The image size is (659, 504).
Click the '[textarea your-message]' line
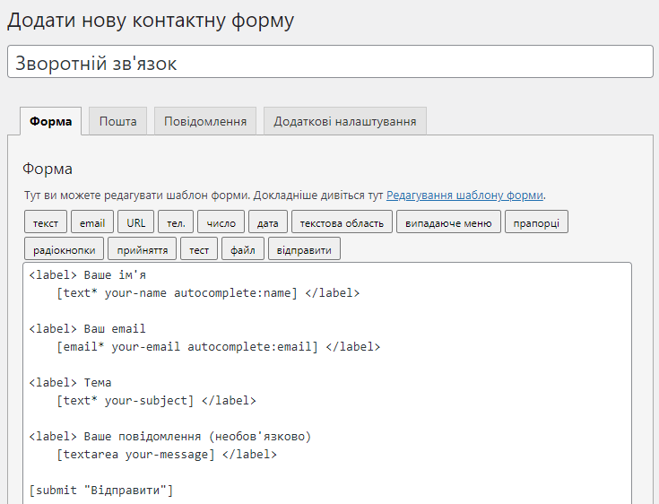(x=135, y=455)
